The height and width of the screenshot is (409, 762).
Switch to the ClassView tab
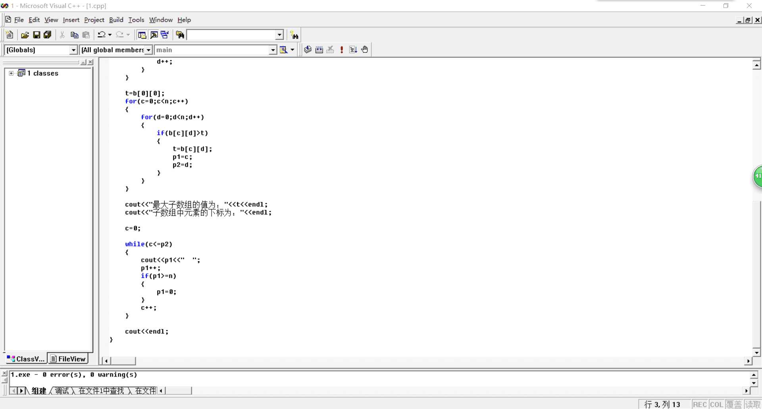coord(26,359)
